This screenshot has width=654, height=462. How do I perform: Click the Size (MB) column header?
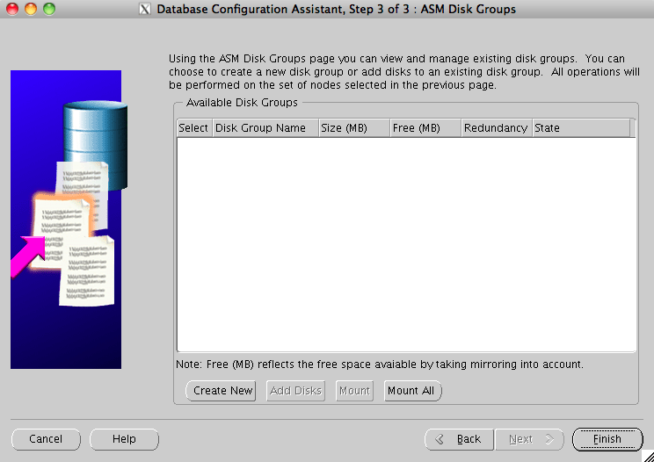(353, 128)
